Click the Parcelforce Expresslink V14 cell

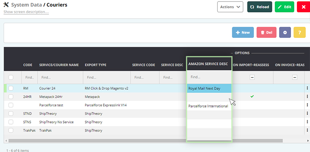click(105, 105)
